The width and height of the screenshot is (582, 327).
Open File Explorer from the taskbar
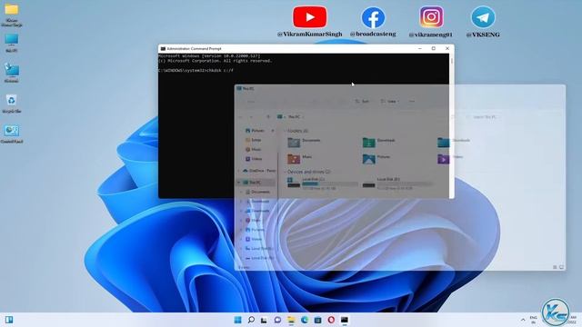[291, 320]
